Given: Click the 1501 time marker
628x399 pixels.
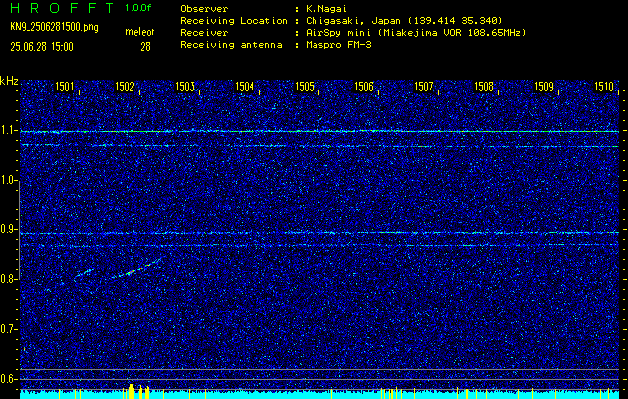Looking at the screenshot, I should [65, 86].
